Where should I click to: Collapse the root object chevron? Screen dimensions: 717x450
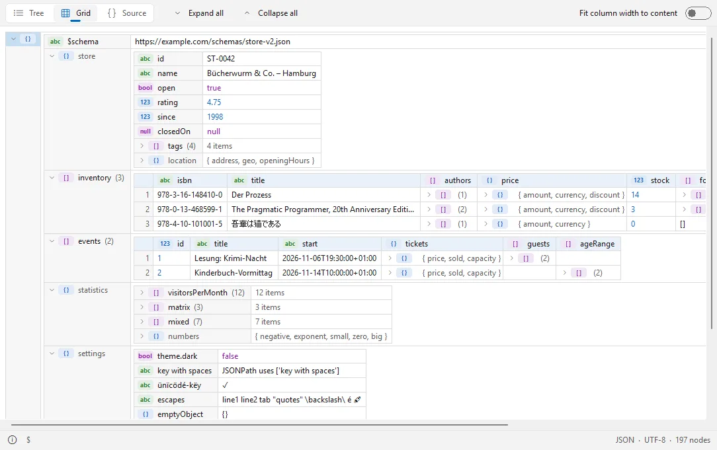(14, 39)
